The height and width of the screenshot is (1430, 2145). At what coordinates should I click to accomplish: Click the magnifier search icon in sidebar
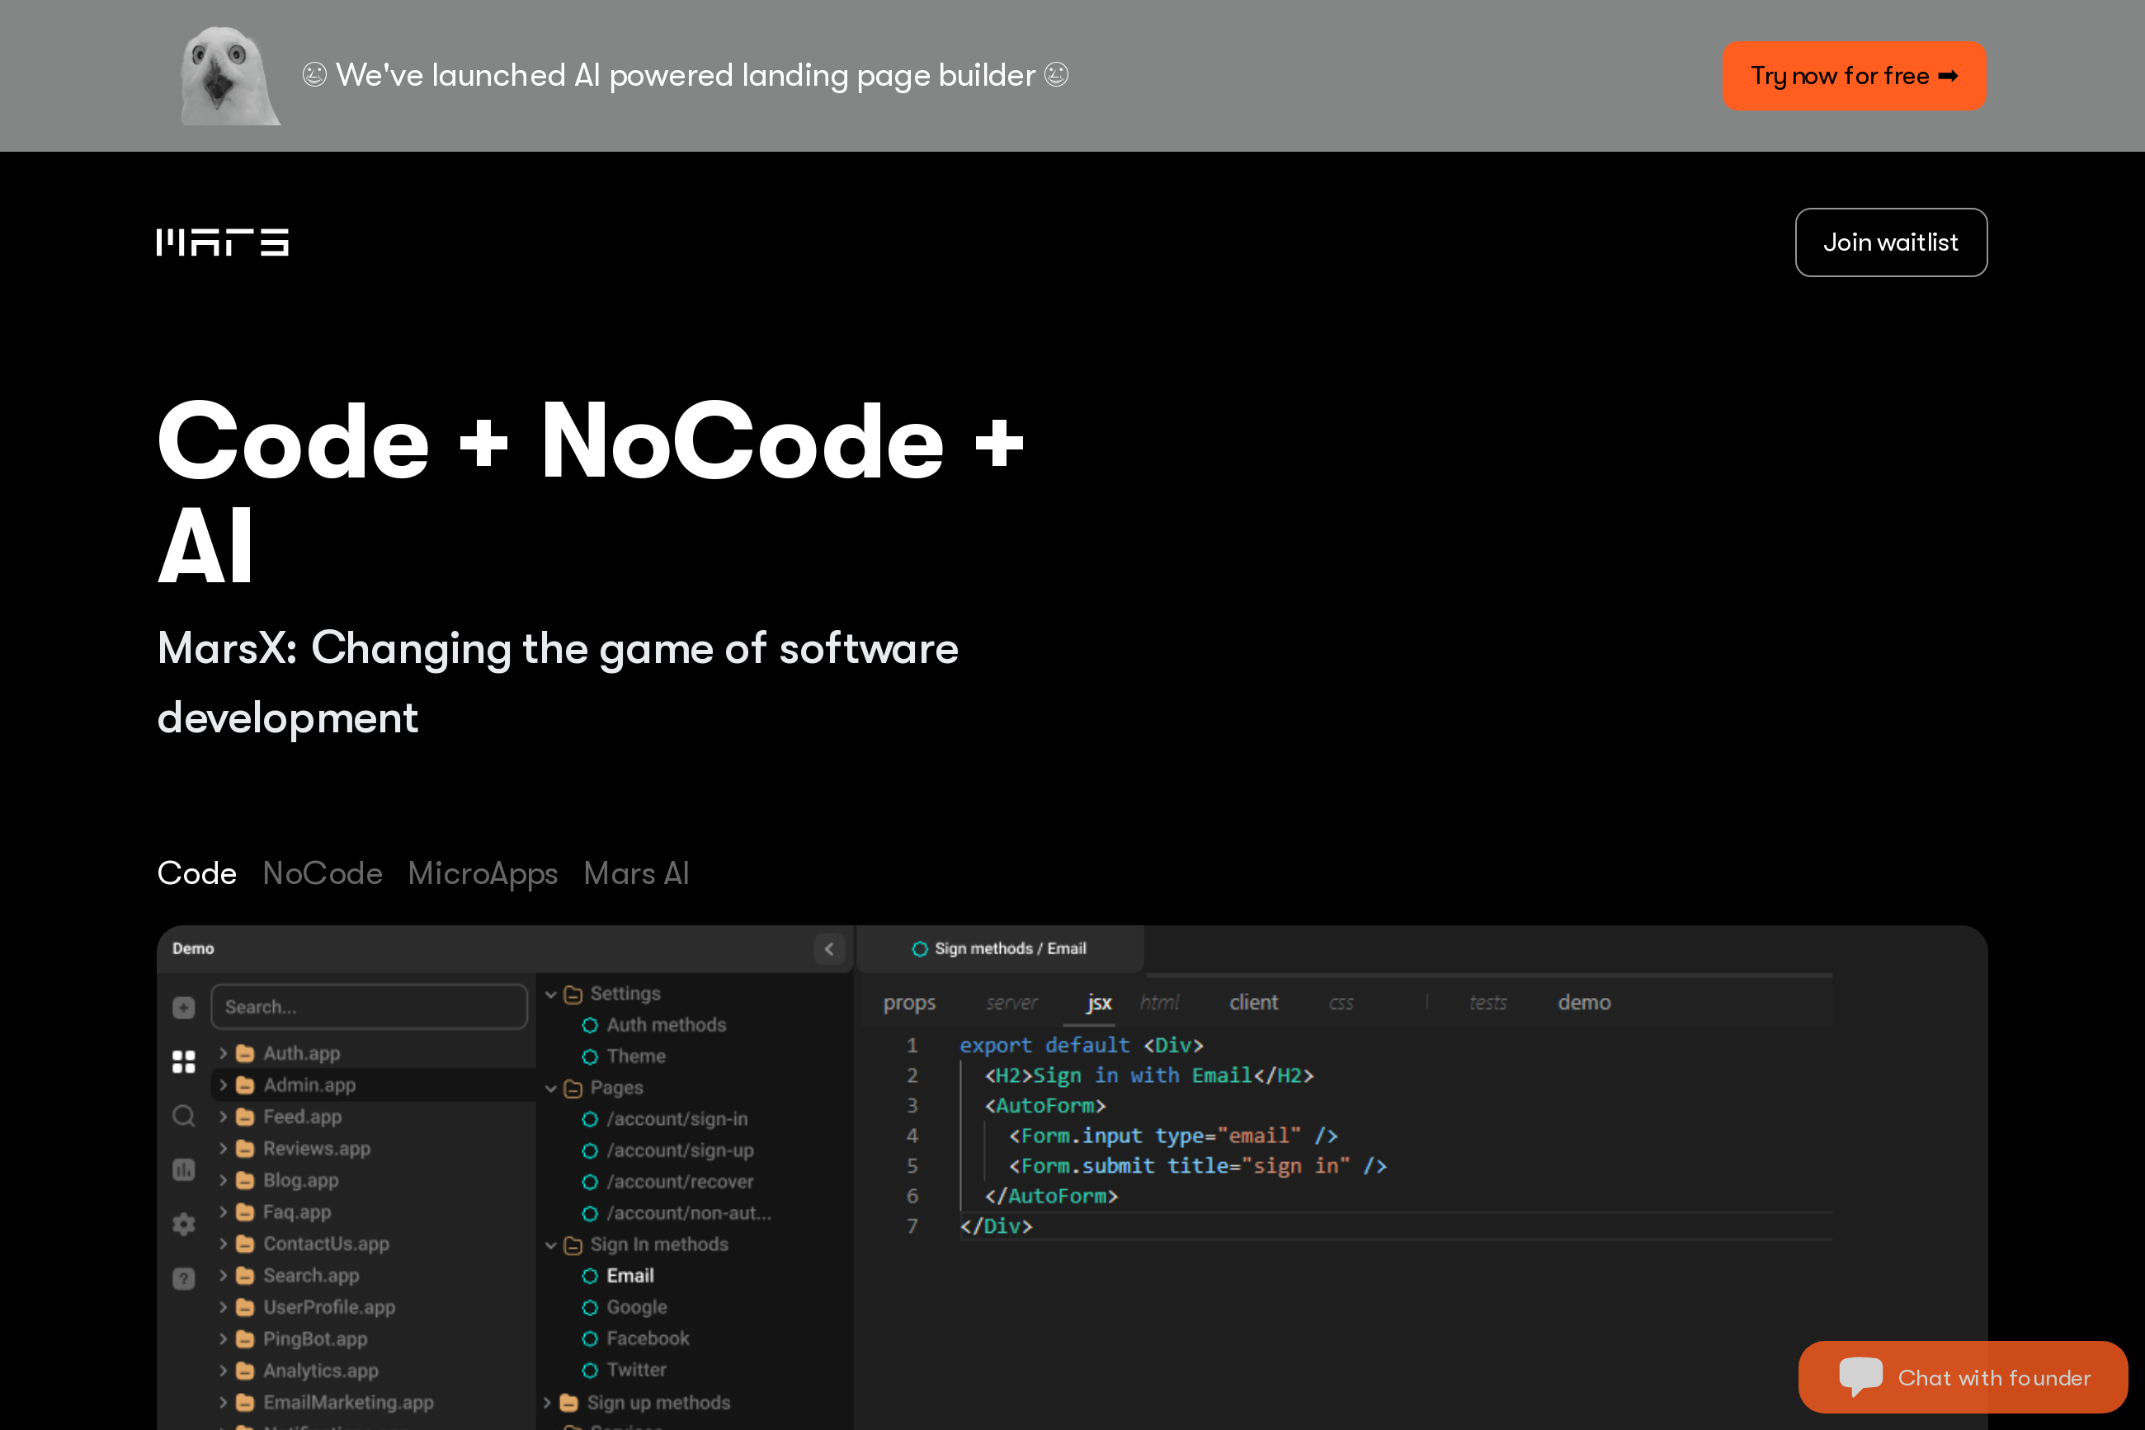[183, 1115]
